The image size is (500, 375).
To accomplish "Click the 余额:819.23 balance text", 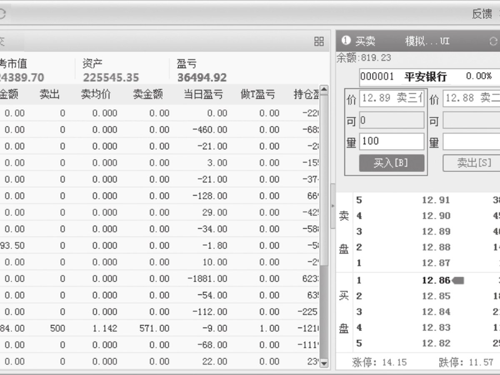I will click(x=364, y=58).
